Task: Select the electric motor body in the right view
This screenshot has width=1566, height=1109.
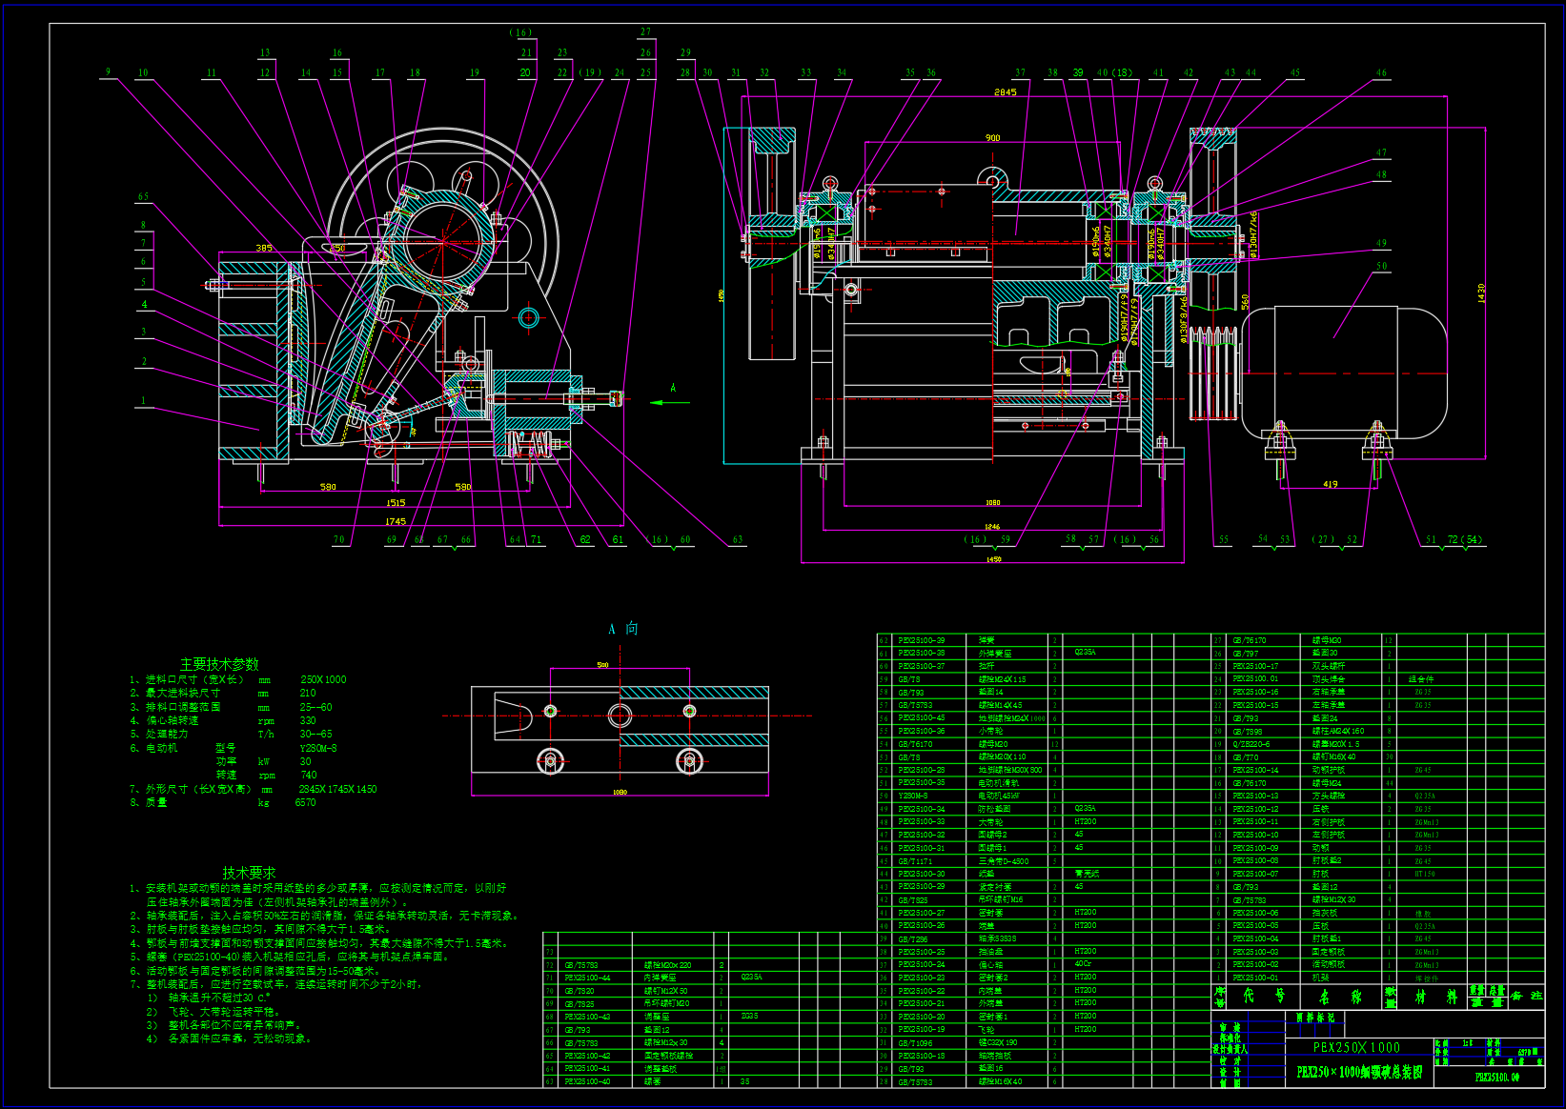Action: point(1345,373)
